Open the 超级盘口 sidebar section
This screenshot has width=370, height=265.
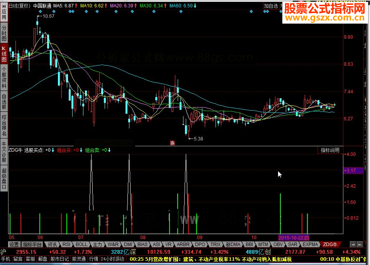pos(4,178)
